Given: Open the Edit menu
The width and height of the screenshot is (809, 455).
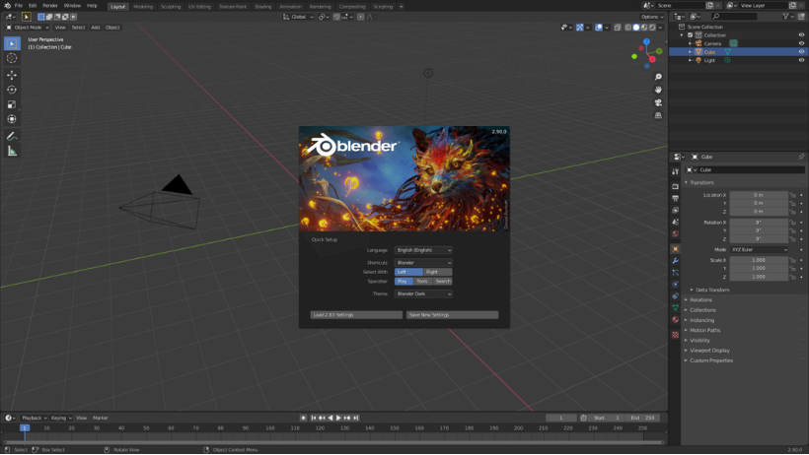Looking at the screenshot, I should (x=33, y=6).
